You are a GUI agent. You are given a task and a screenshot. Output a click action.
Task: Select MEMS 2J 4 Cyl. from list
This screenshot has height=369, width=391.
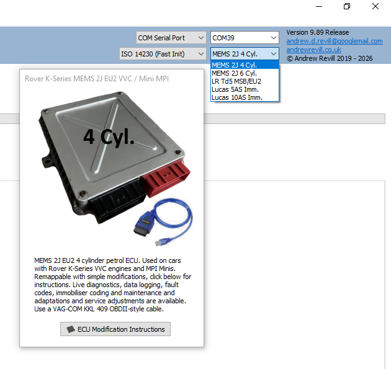(245, 65)
